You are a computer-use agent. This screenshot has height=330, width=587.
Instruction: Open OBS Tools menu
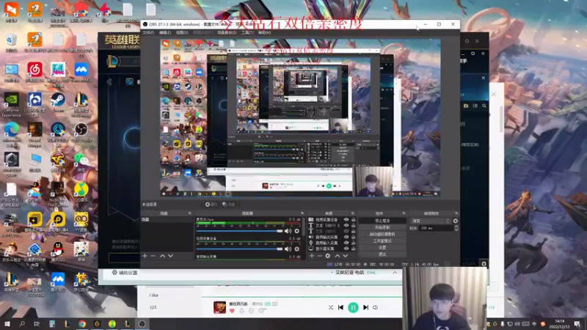point(247,33)
